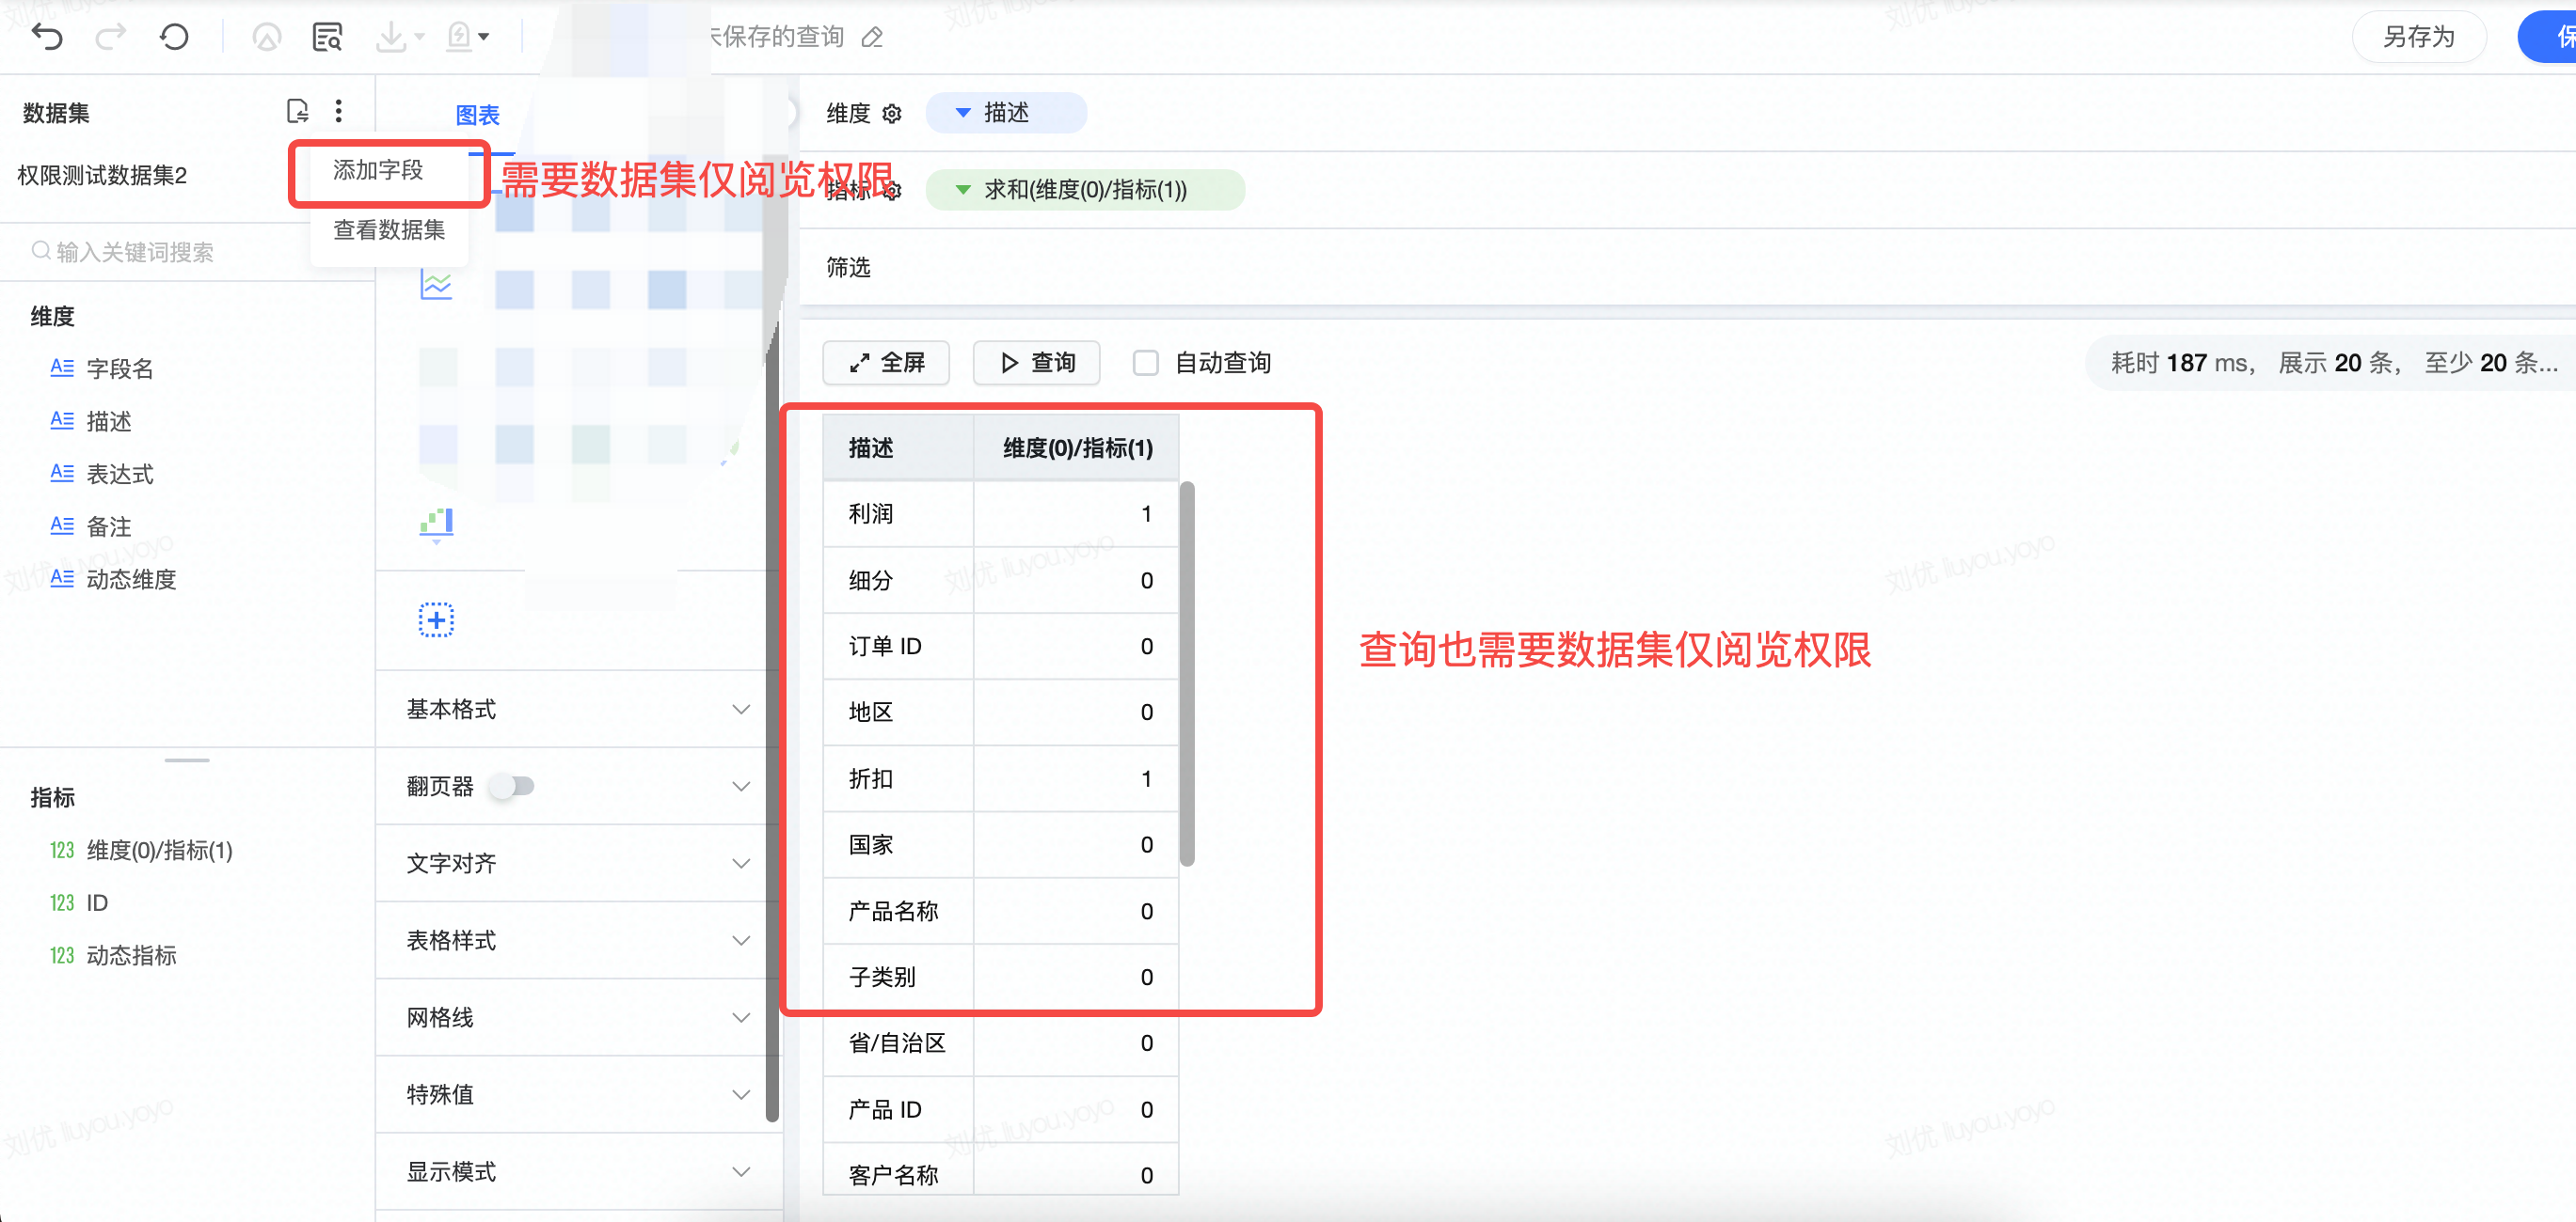This screenshot has height=1222, width=2576.
Task: Click the 查询 run button
Action: click(1037, 363)
